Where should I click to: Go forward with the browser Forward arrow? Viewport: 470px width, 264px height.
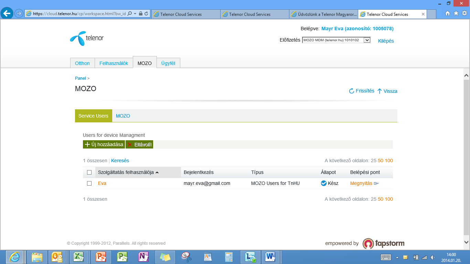tap(19, 14)
